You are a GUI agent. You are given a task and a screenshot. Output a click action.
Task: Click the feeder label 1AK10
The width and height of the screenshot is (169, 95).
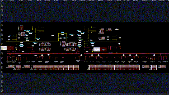pyautogui.click(x=27, y=62)
